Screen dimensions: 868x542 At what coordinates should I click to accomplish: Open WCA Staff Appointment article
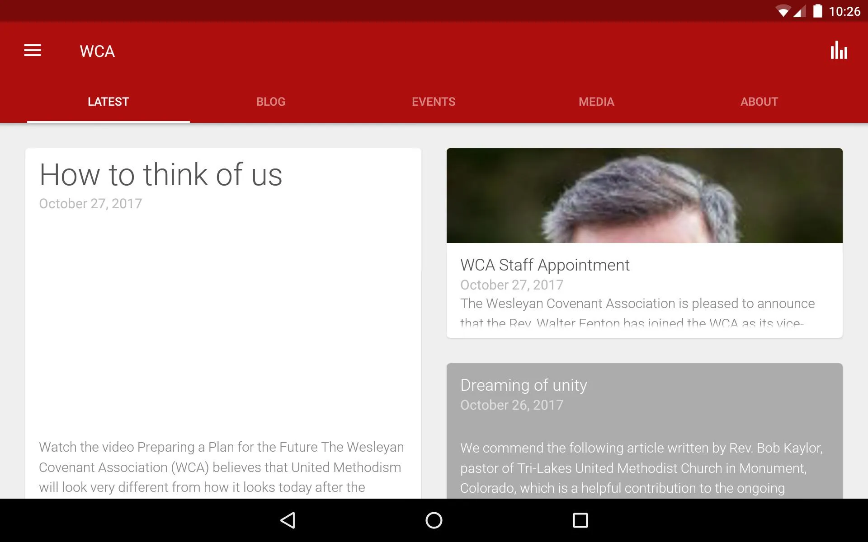point(644,243)
